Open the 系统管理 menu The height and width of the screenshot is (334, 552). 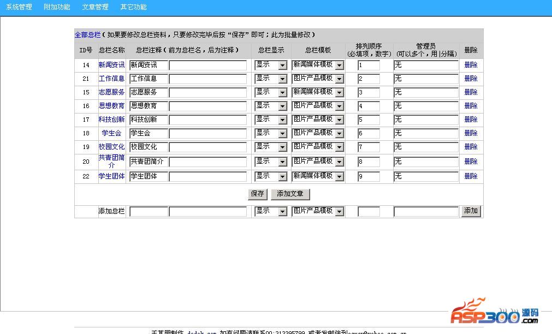click(19, 7)
